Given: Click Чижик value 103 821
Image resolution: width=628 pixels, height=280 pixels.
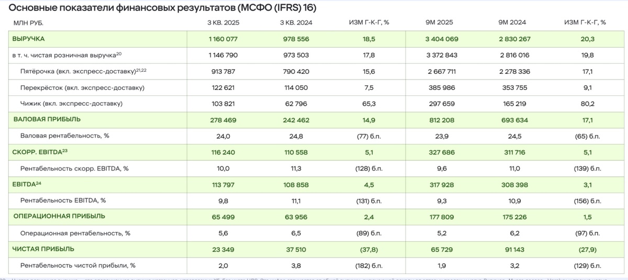Looking at the screenshot, I should (223, 104).
